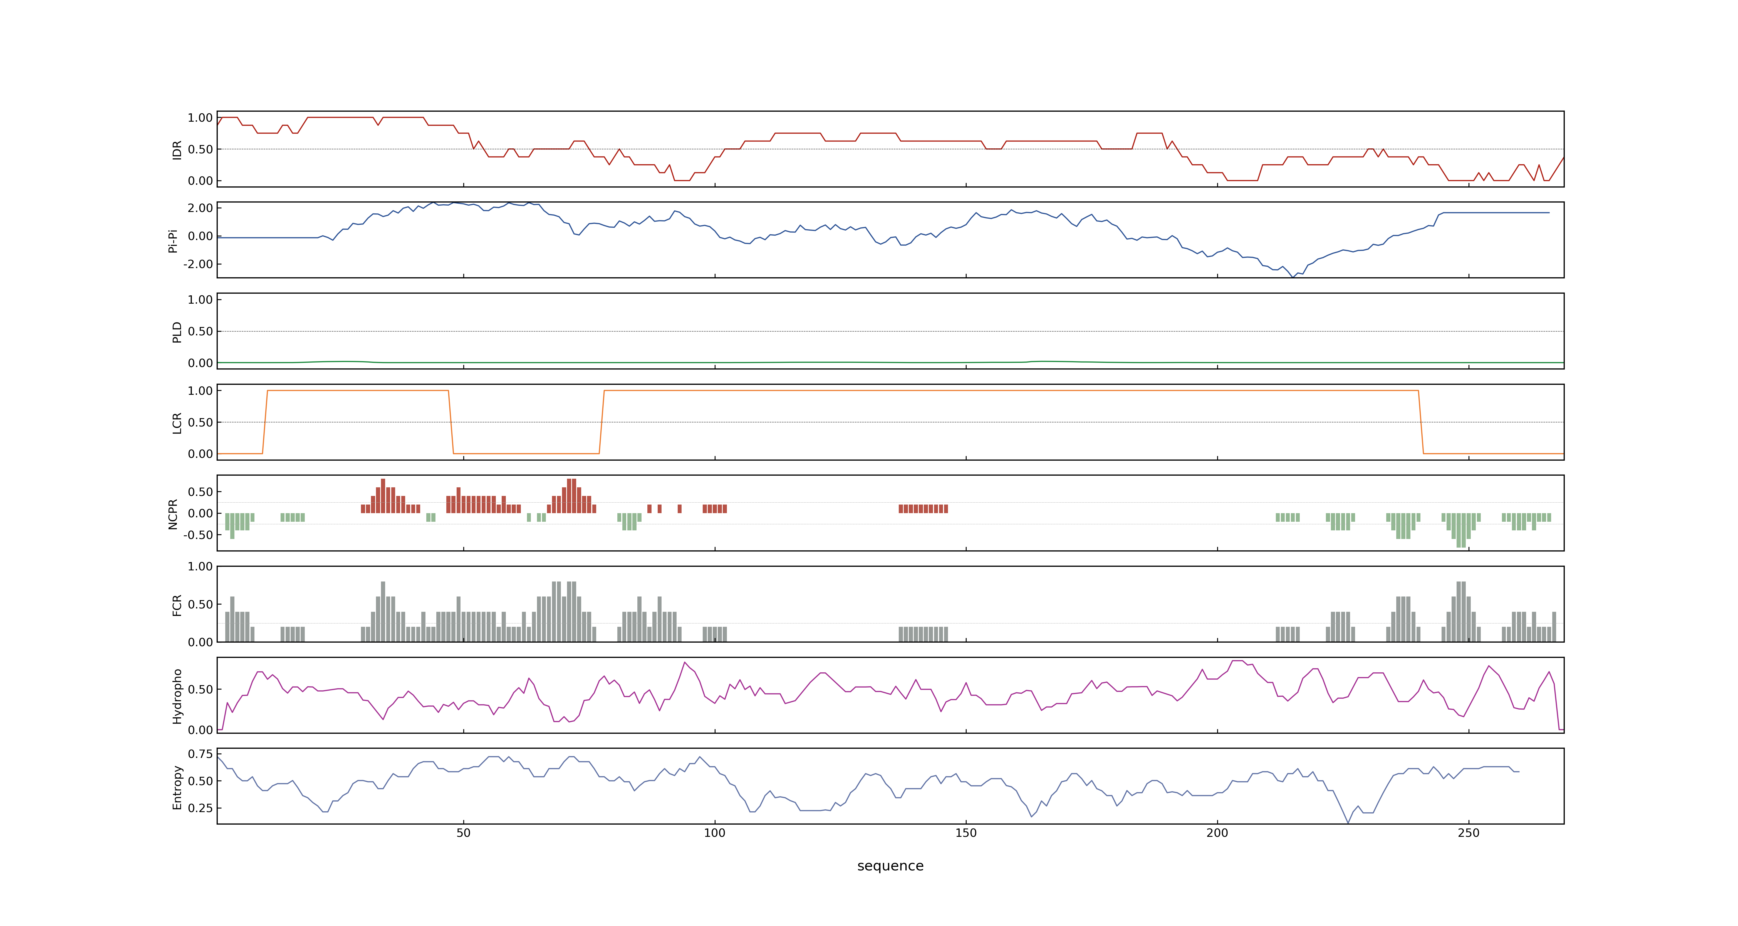Click the 1.00 tick on PLD axis
This screenshot has width=1738, height=926.
tap(200, 300)
